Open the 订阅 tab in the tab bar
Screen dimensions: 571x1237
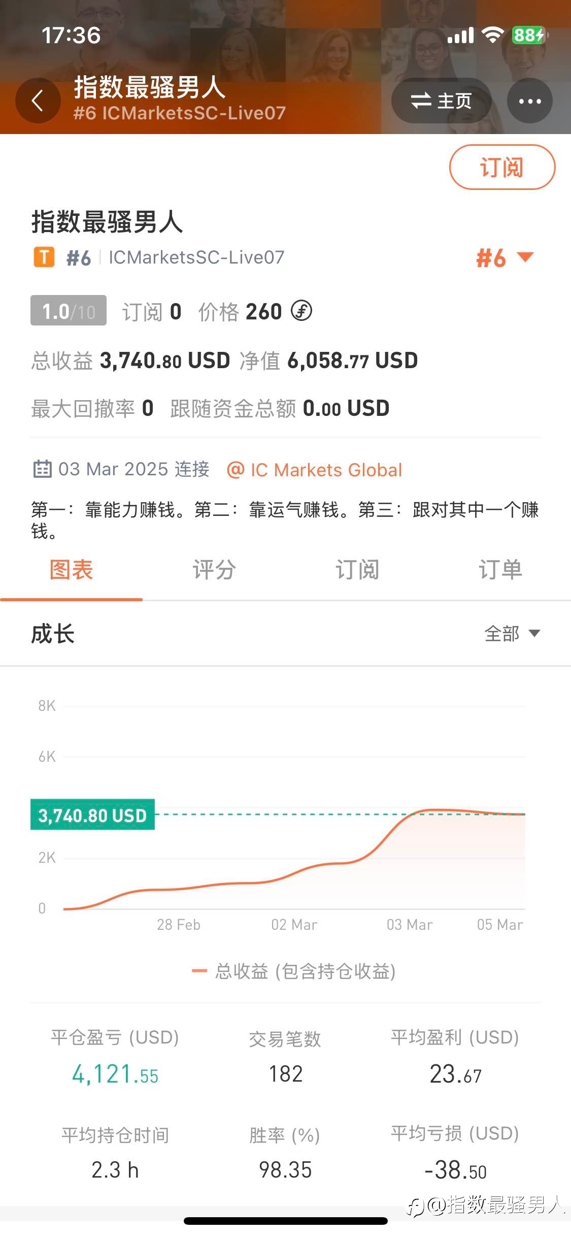pos(357,570)
